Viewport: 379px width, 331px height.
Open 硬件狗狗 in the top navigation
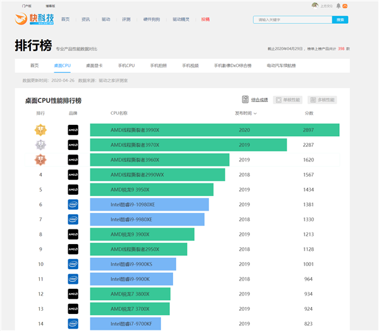(x=152, y=20)
